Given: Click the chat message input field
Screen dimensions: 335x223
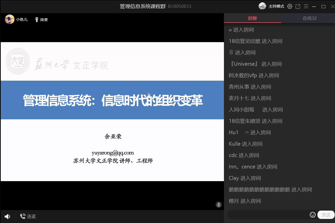Looking at the screenshot, I should pyautogui.click(x=267, y=215).
